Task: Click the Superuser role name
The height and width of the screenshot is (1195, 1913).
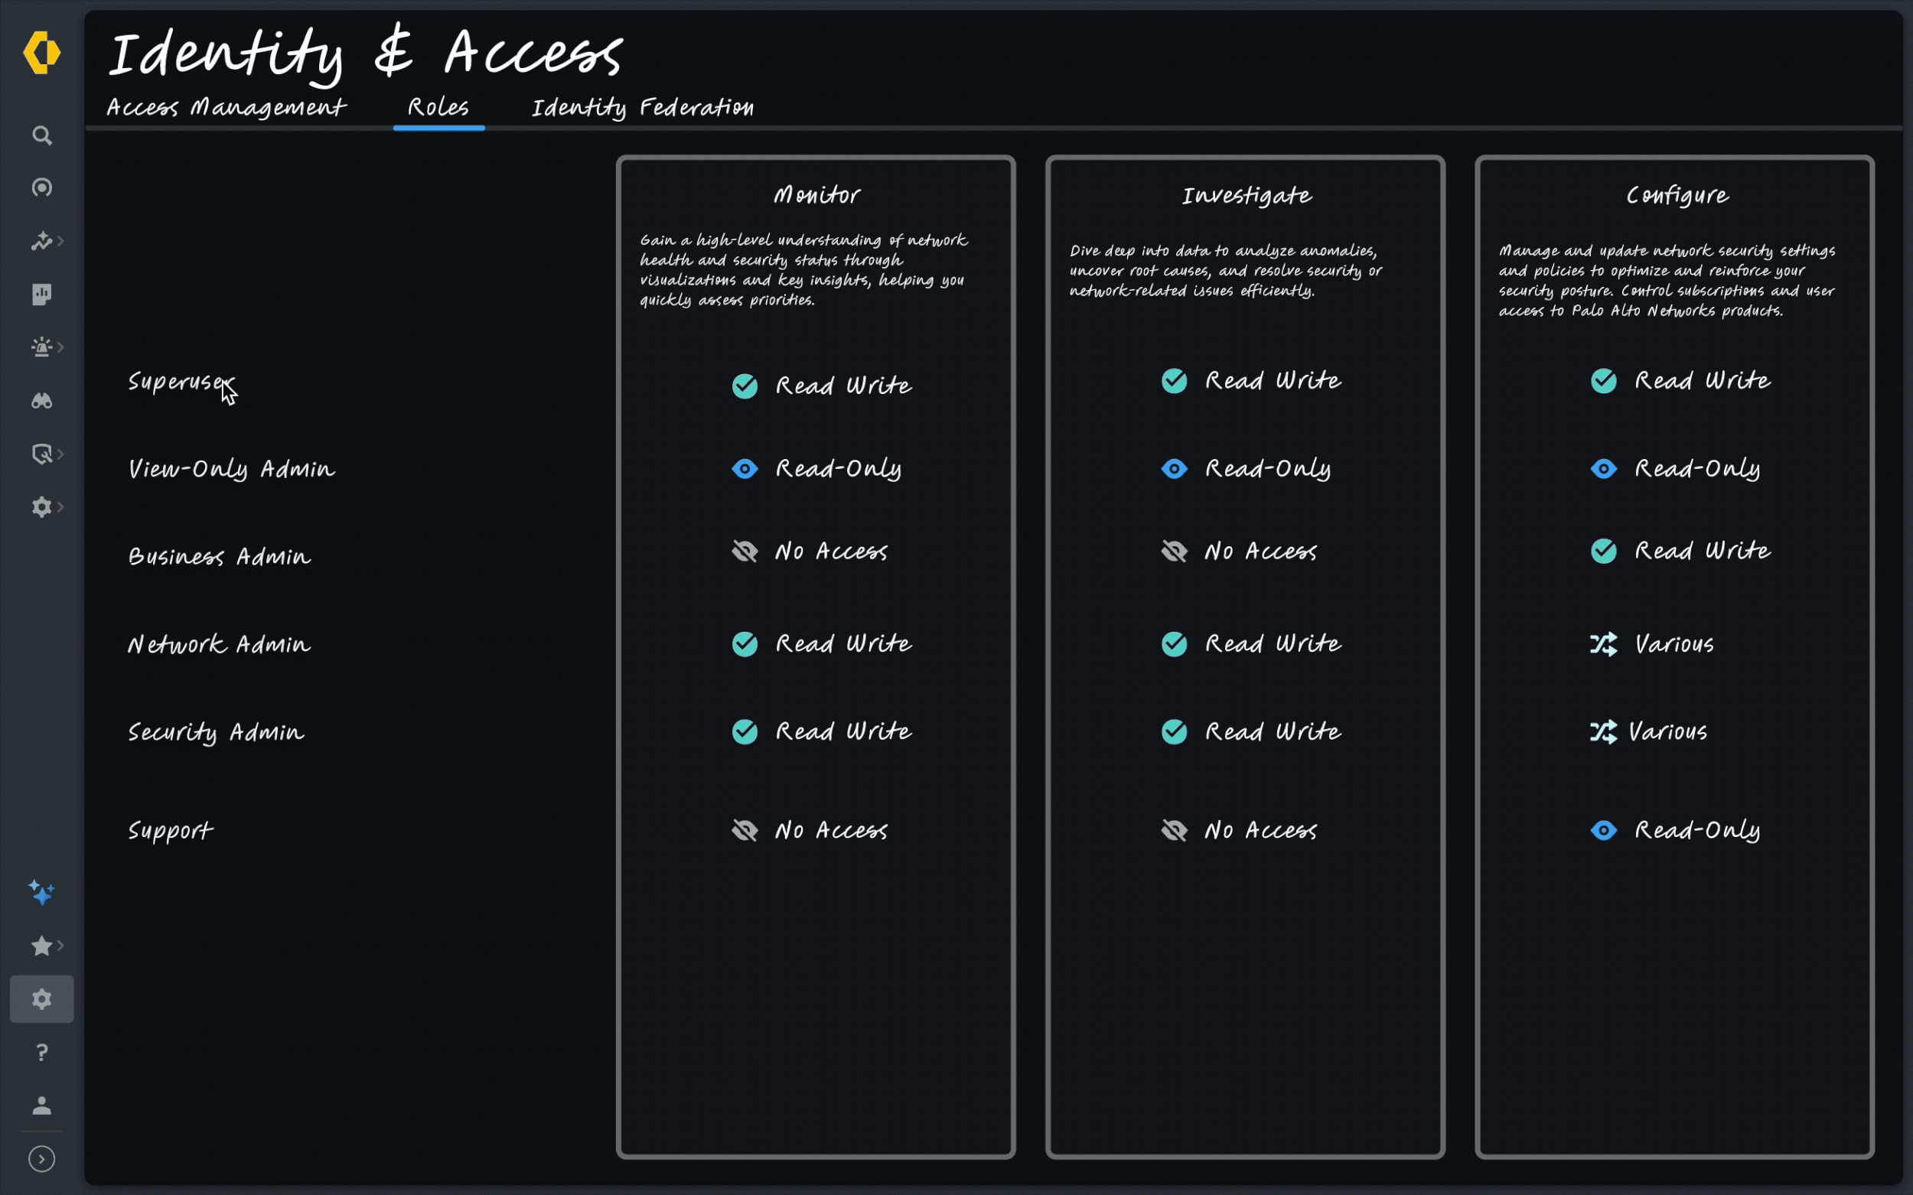Action: (x=181, y=383)
